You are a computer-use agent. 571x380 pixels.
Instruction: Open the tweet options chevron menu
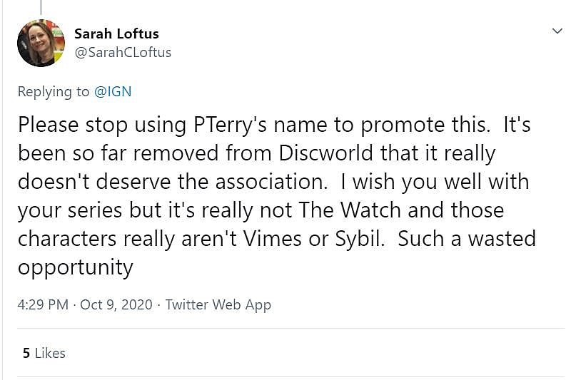point(557,31)
